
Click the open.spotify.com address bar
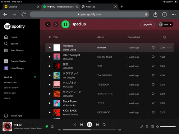tap(89, 14)
